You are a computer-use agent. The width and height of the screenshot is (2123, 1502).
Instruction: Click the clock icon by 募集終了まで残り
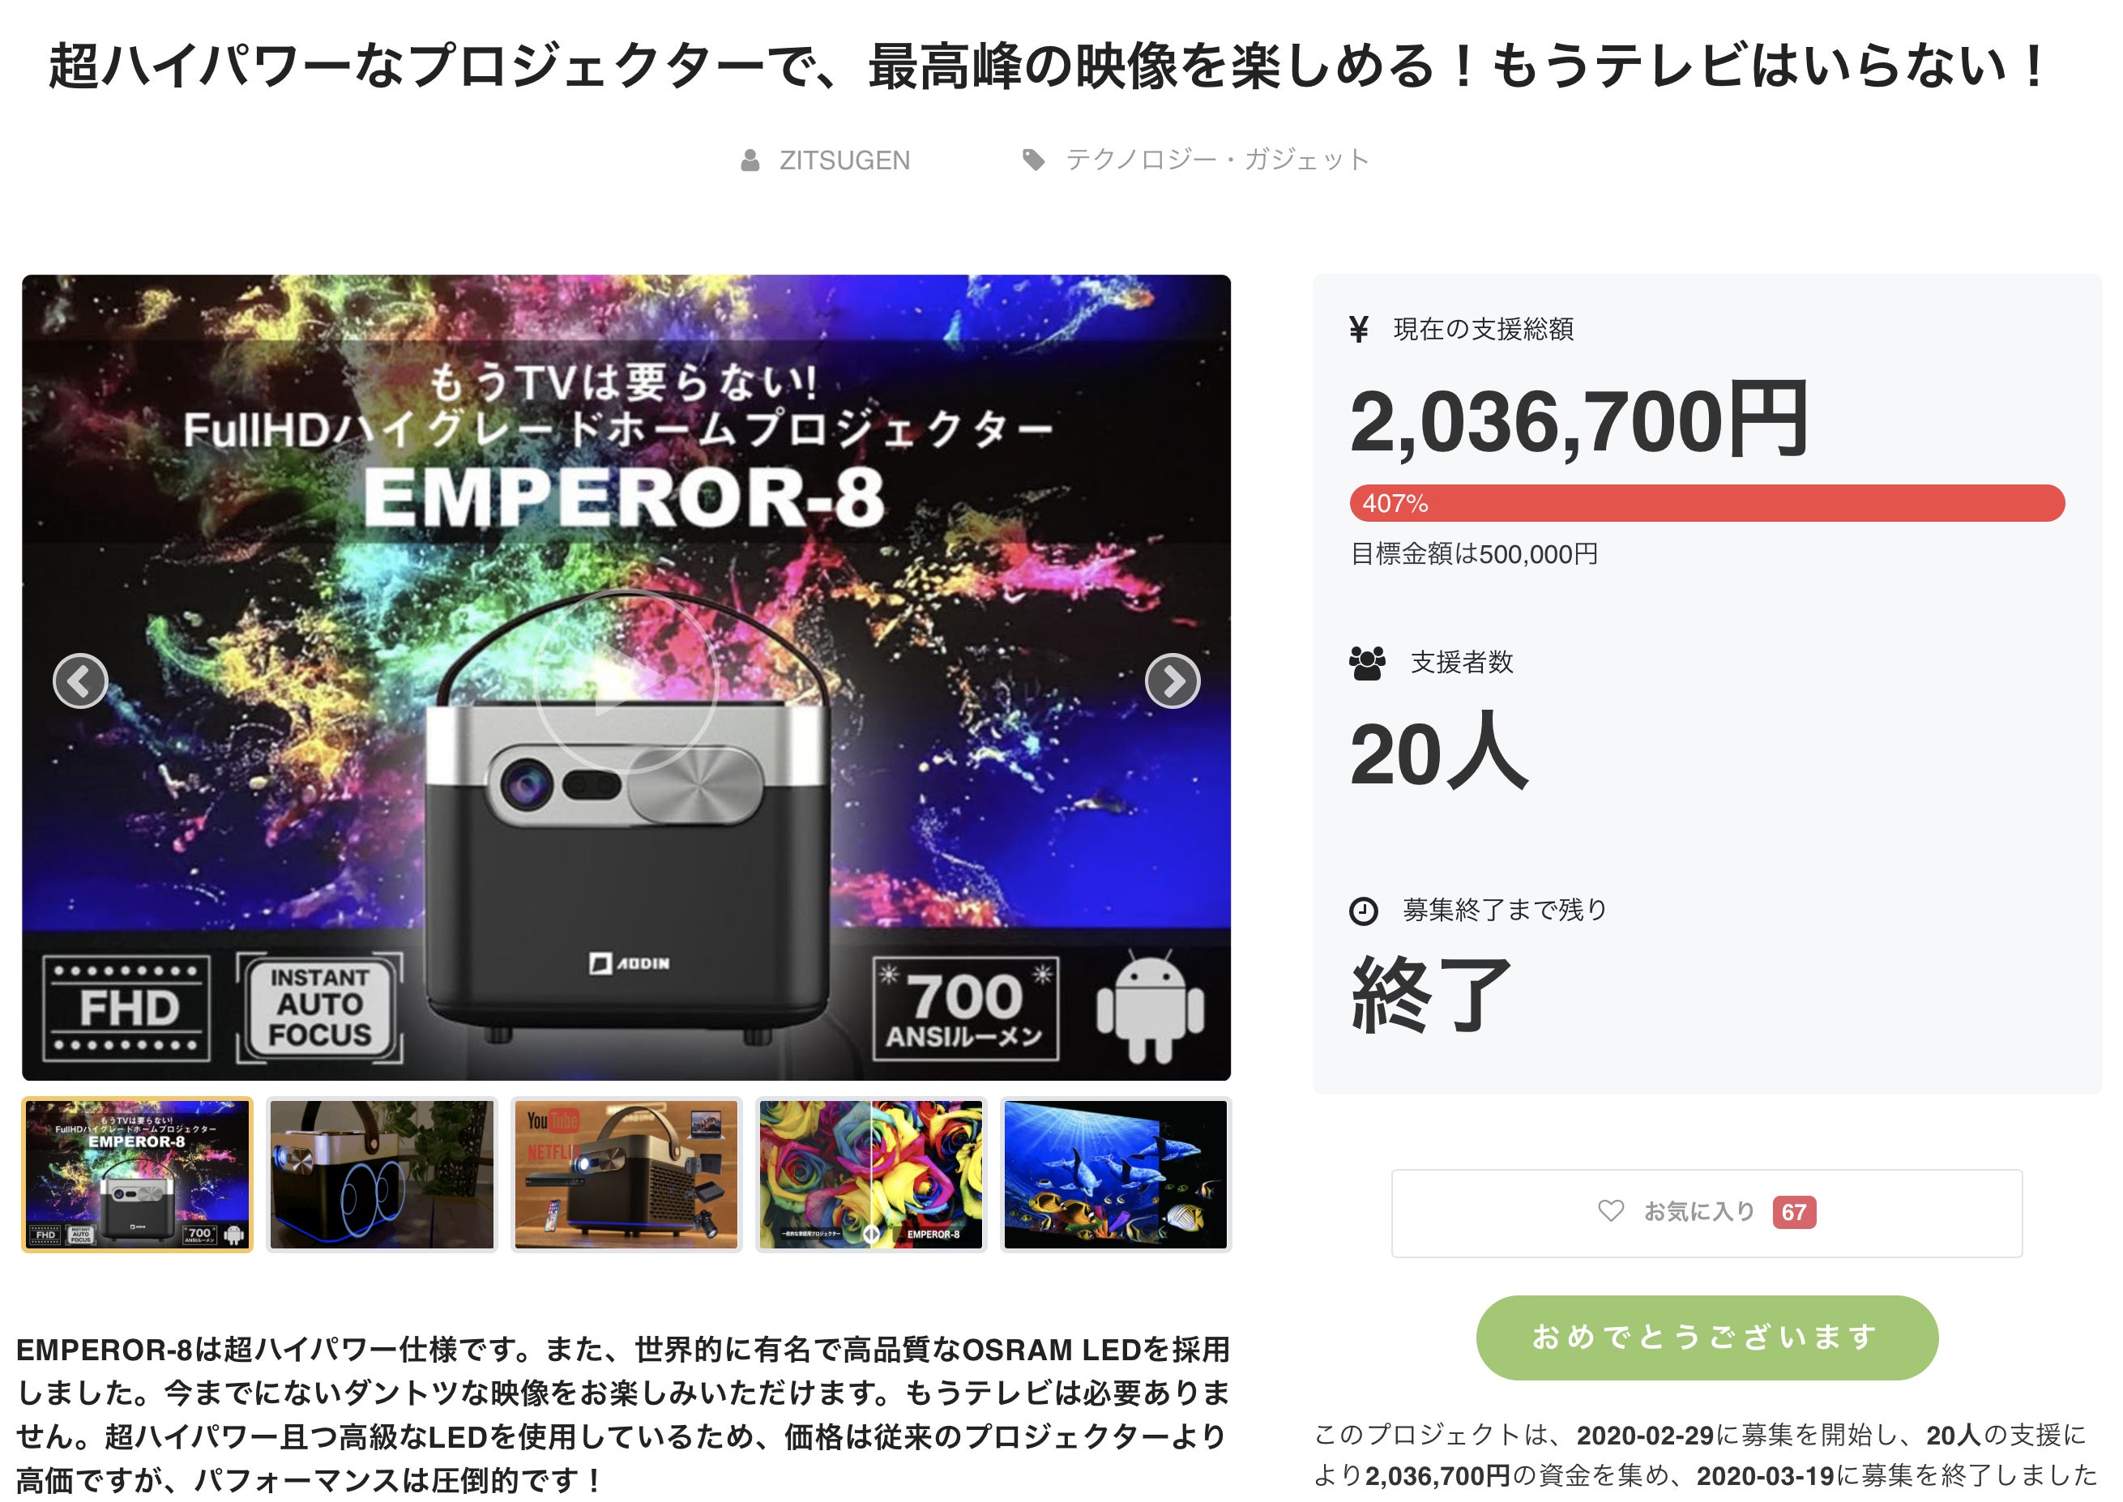coord(1364,911)
